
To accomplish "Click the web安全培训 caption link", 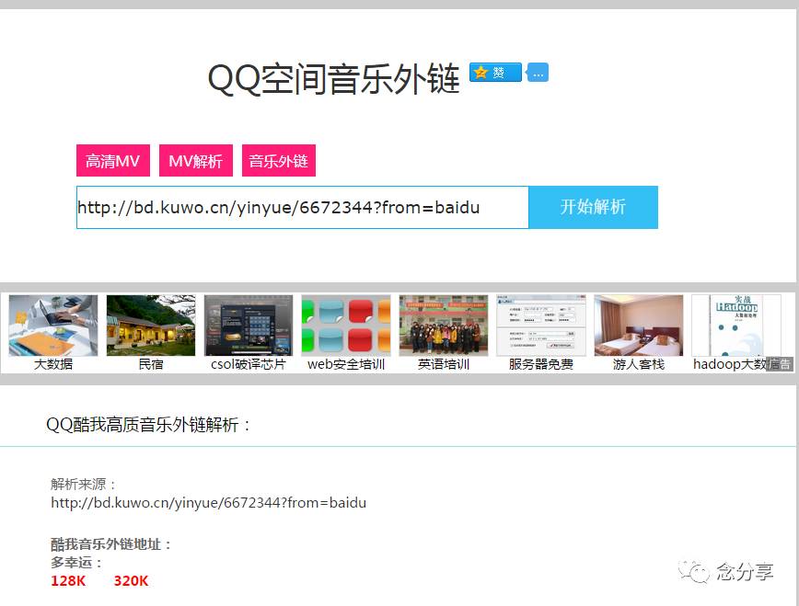I will (346, 364).
